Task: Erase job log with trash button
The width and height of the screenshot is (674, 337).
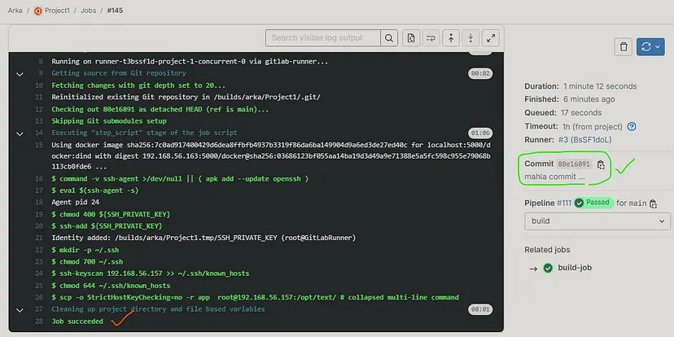Action: 624,46
